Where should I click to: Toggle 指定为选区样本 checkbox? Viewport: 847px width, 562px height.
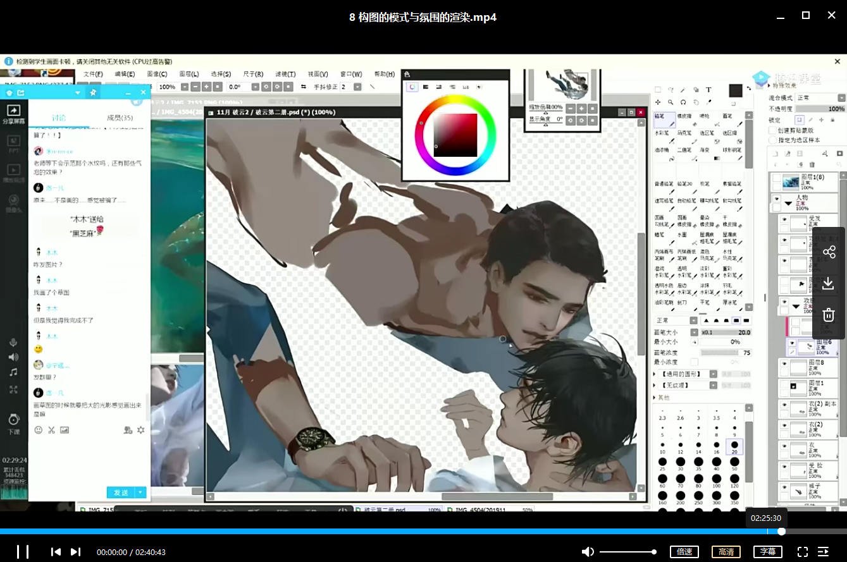[772, 140]
